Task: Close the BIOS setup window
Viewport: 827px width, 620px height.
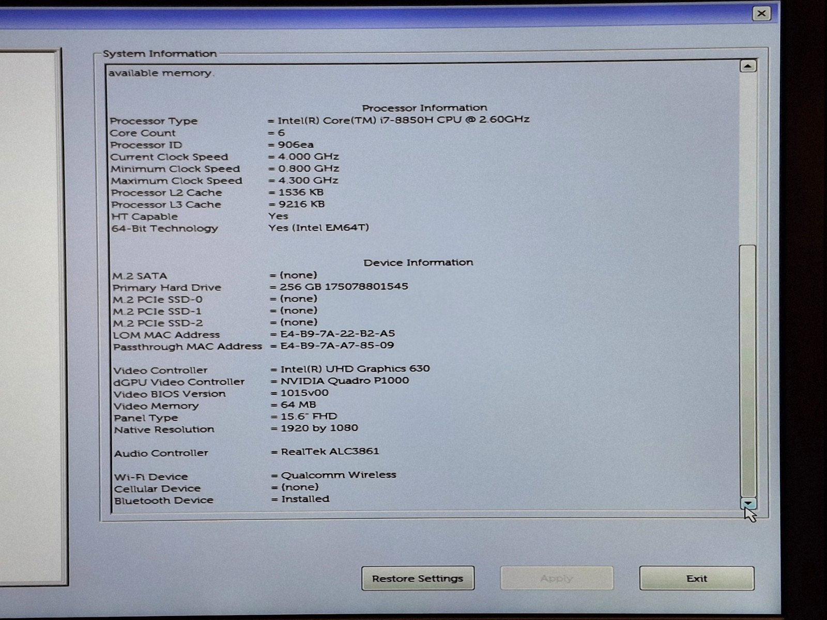Action: point(761,13)
